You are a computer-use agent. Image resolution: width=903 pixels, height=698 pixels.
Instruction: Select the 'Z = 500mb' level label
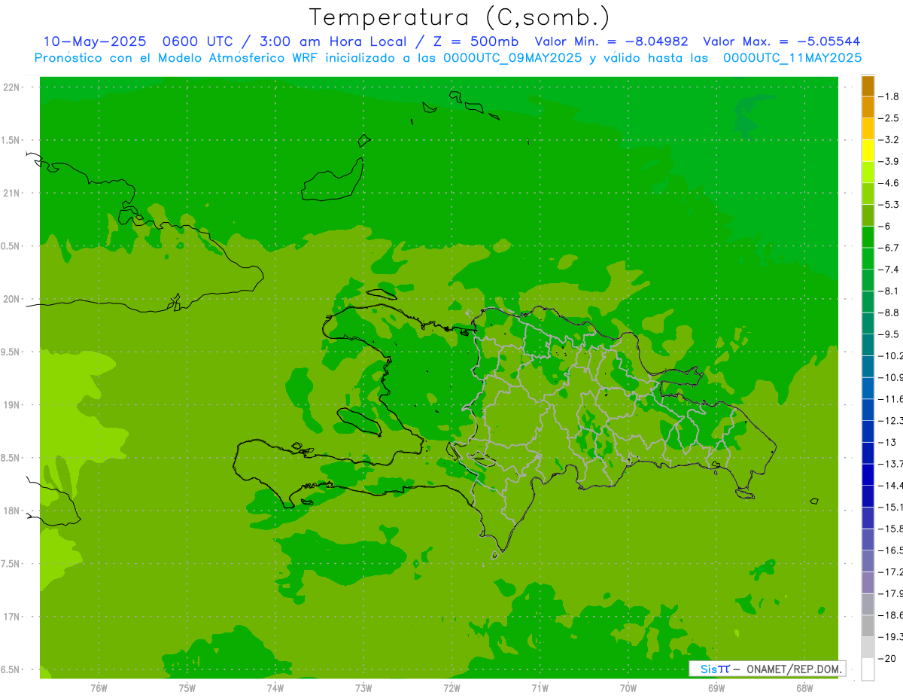(x=475, y=41)
